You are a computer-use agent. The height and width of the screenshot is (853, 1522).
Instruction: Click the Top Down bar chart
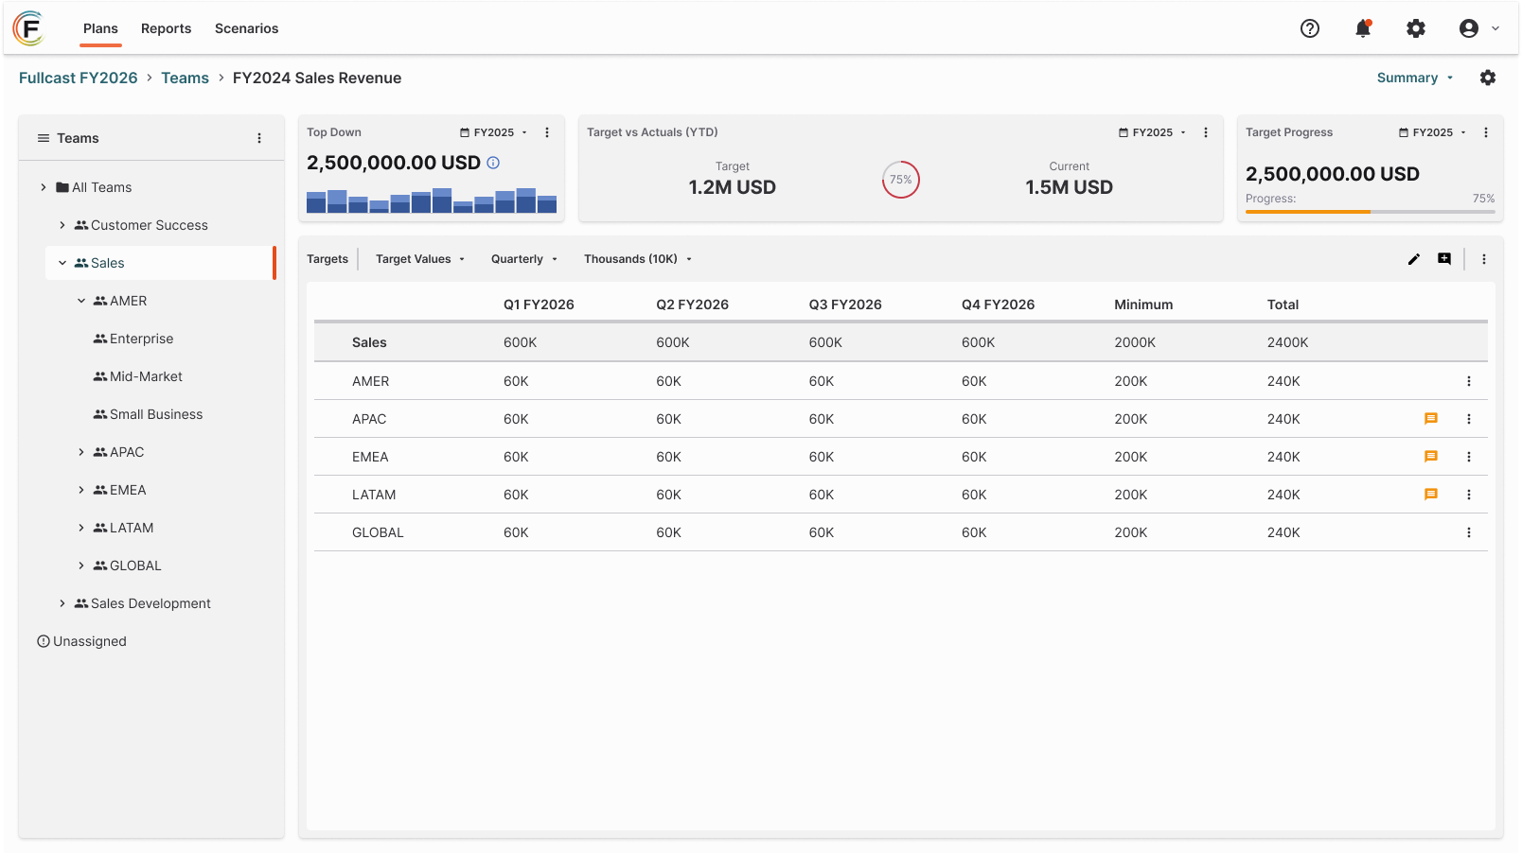click(432, 200)
